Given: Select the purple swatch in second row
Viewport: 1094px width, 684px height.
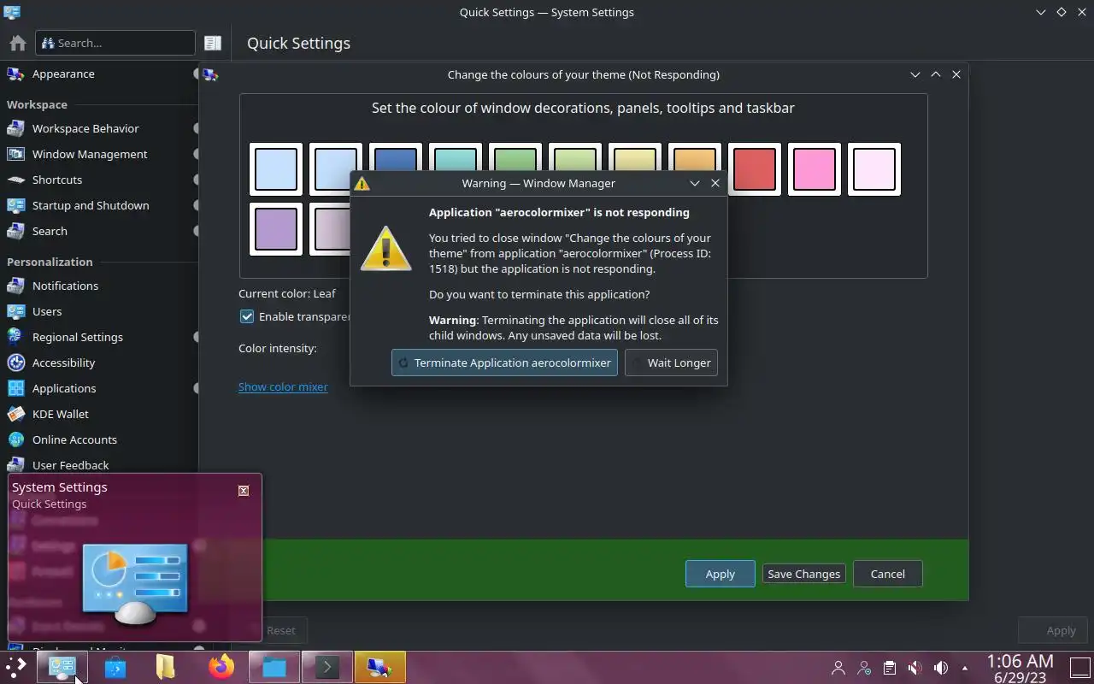Looking at the screenshot, I should (276, 229).
